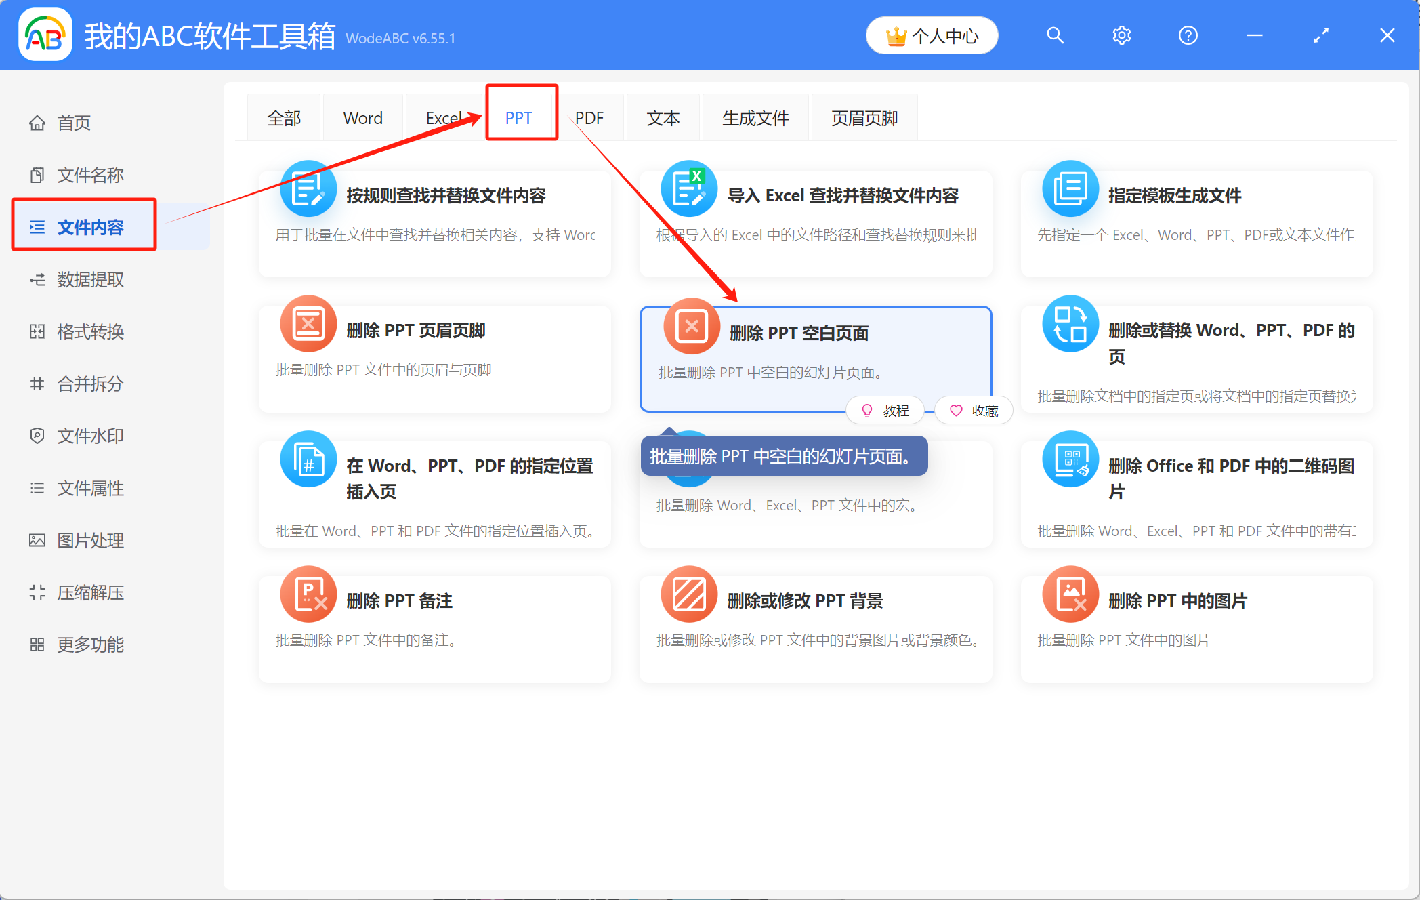Open 数据提取 in sidebar
The height and width of the screenshot is (900, 1420).
tap(90, 279)
